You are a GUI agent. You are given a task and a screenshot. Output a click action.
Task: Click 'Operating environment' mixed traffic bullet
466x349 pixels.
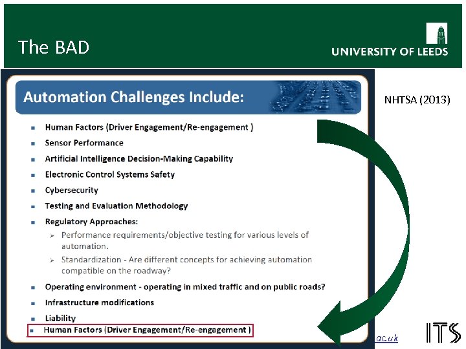point(185,287)
